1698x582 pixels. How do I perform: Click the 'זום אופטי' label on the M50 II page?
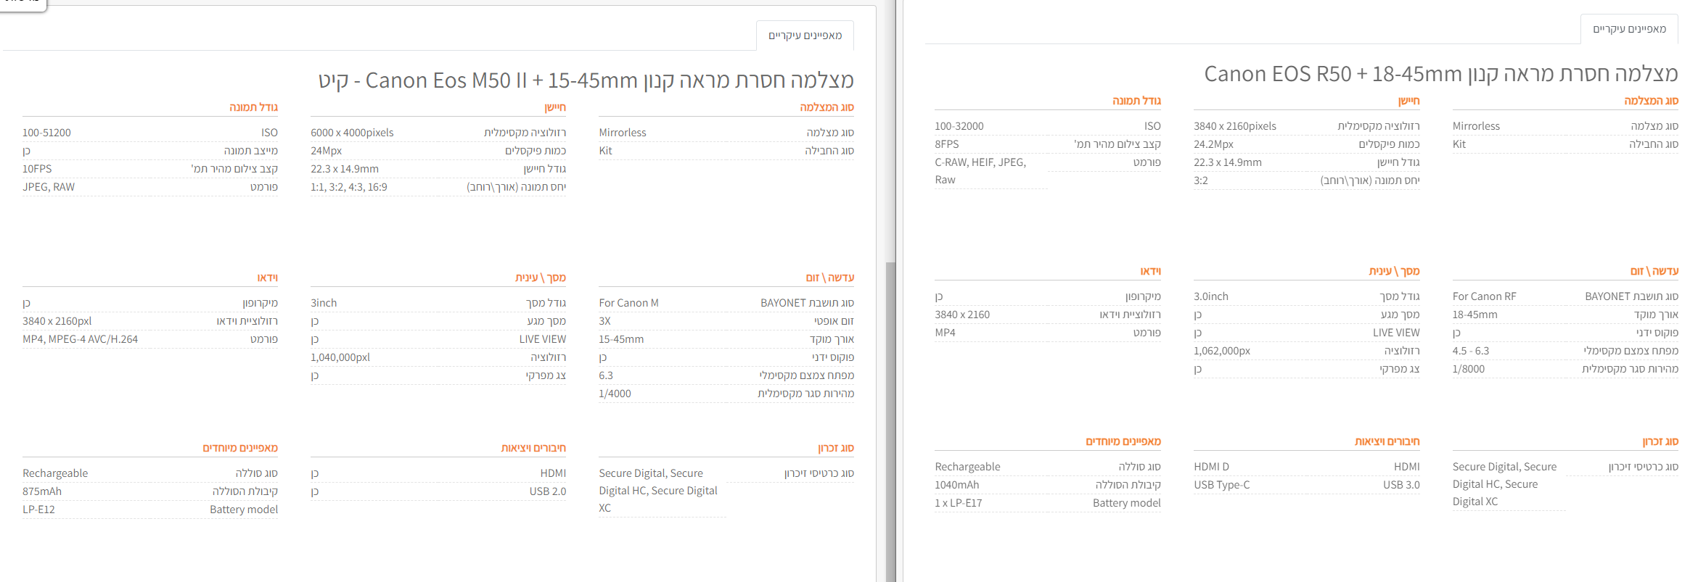point(834,321)
